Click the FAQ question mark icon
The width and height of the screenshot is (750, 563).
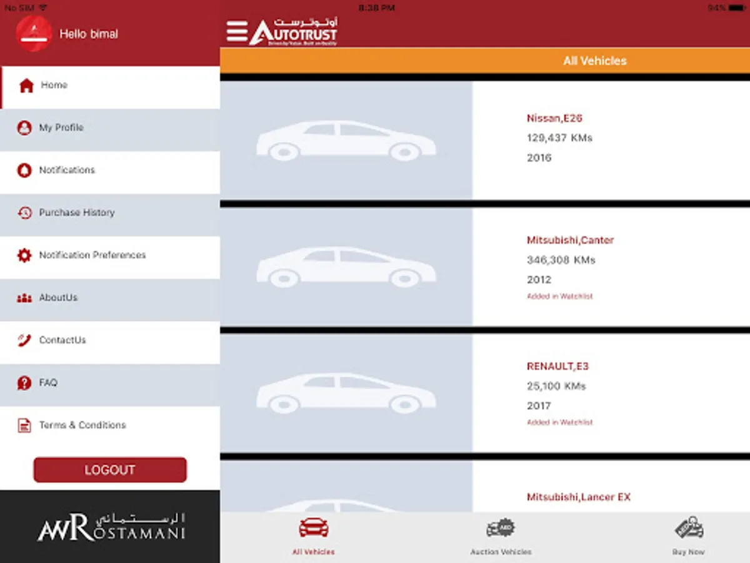coord(24,383)
